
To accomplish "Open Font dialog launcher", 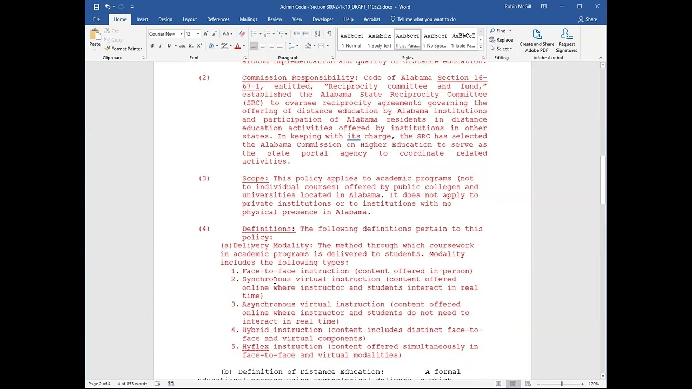I will click(244, 58).
